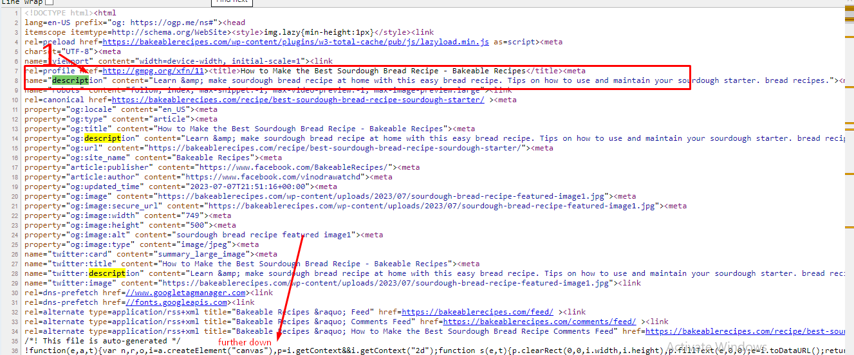
Task: Click the Find next button
Action: coord(232,2)
